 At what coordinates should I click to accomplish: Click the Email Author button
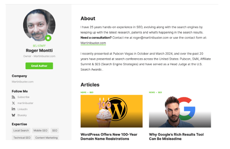pos(39,66)
